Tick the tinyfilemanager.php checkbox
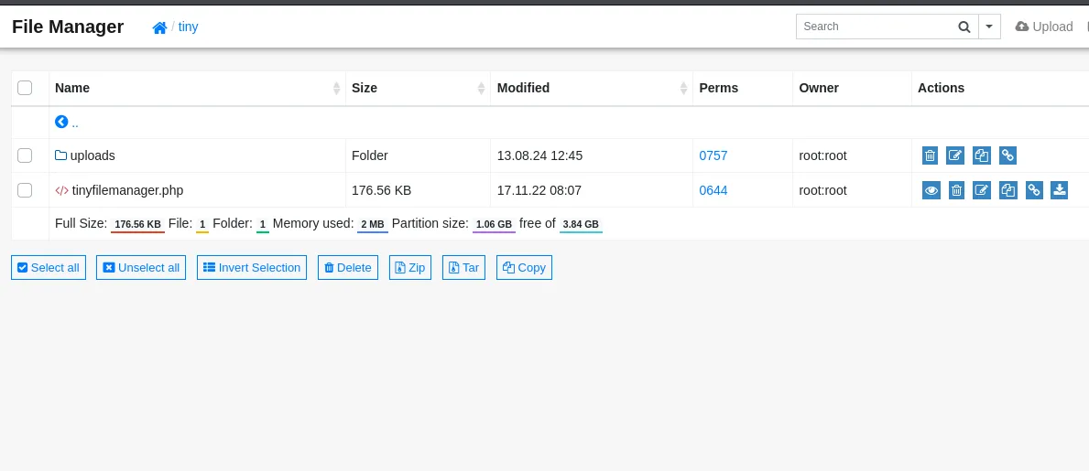The image size is (1089, 471). click(x=25, y=190)
